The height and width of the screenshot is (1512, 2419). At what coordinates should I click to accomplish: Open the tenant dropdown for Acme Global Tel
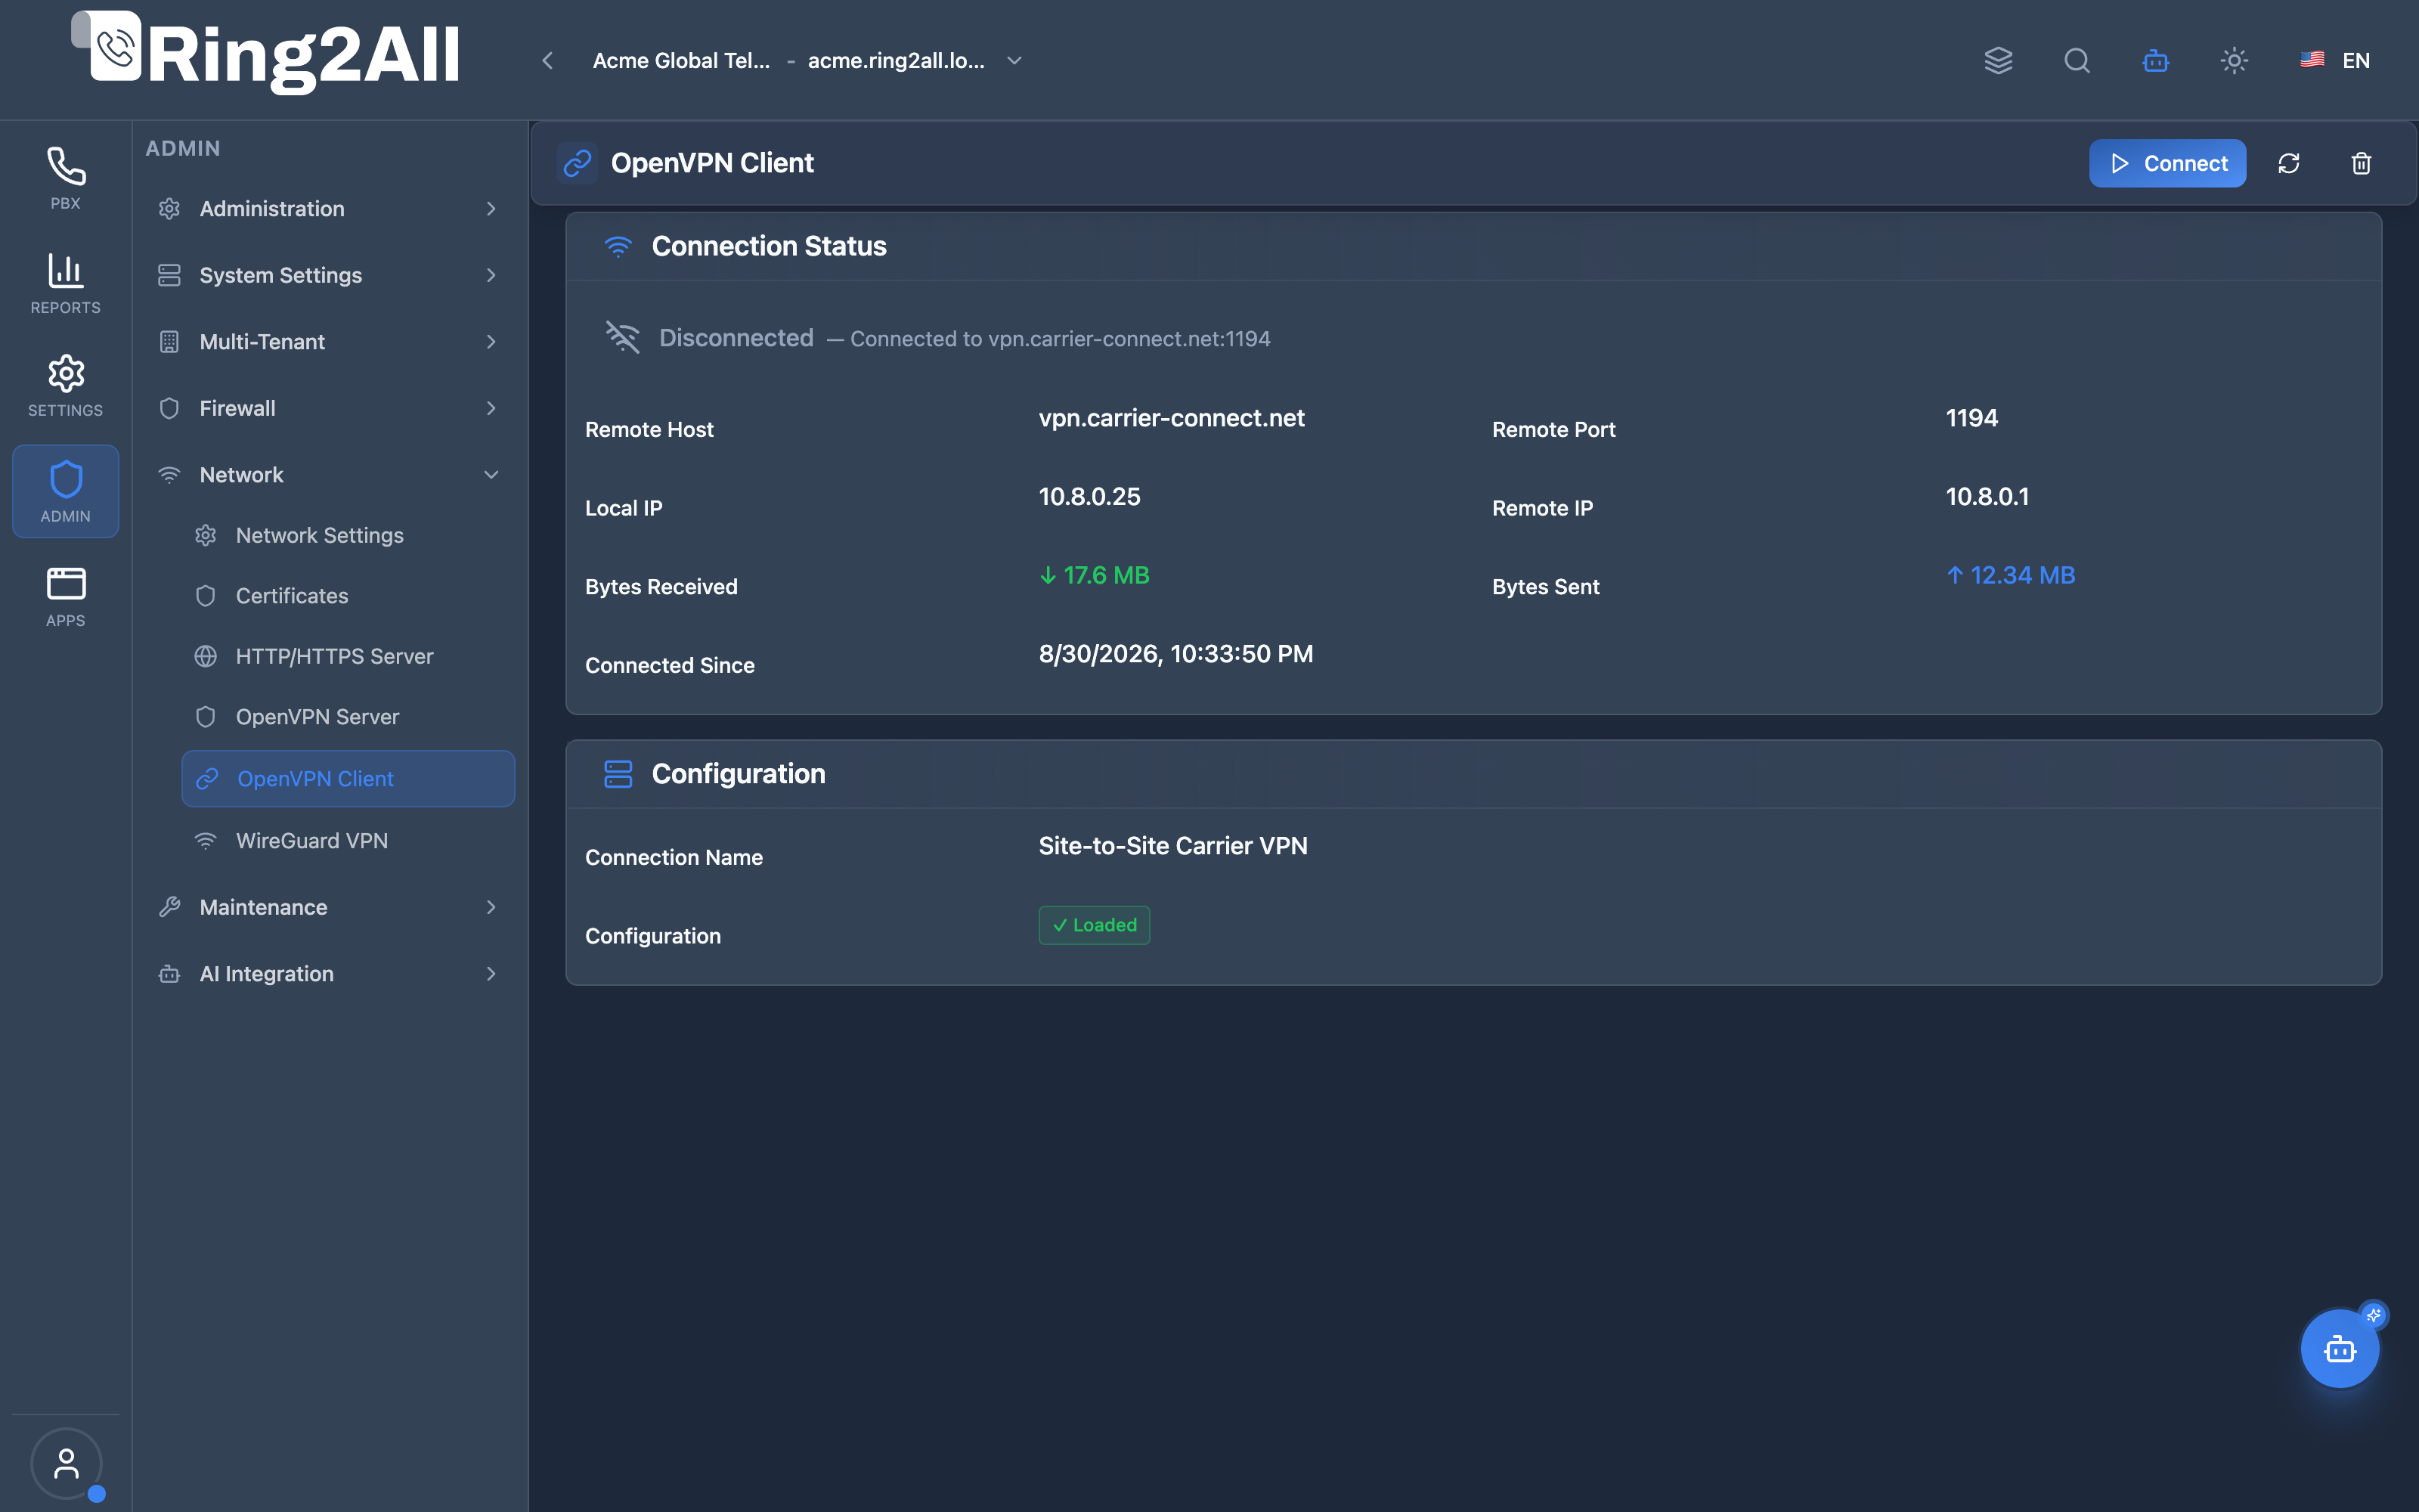807,60
